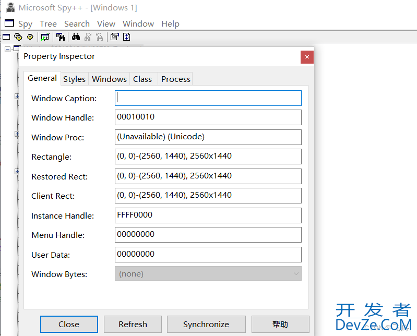
Task: Click the Find Window toolbar icon
Action: 61,37
